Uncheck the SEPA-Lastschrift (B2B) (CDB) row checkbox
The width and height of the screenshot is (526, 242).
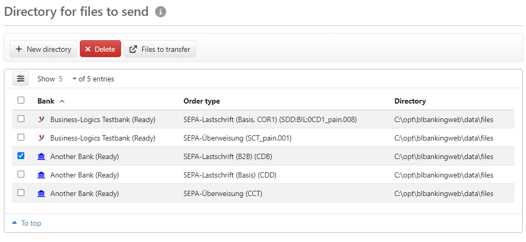[21, 156]
